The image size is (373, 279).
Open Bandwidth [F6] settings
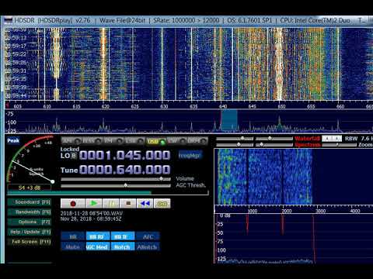pyautogui.click(x=30, y=212)
